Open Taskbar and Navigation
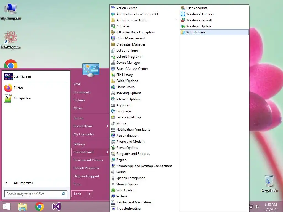 click(x=144, y=202)
